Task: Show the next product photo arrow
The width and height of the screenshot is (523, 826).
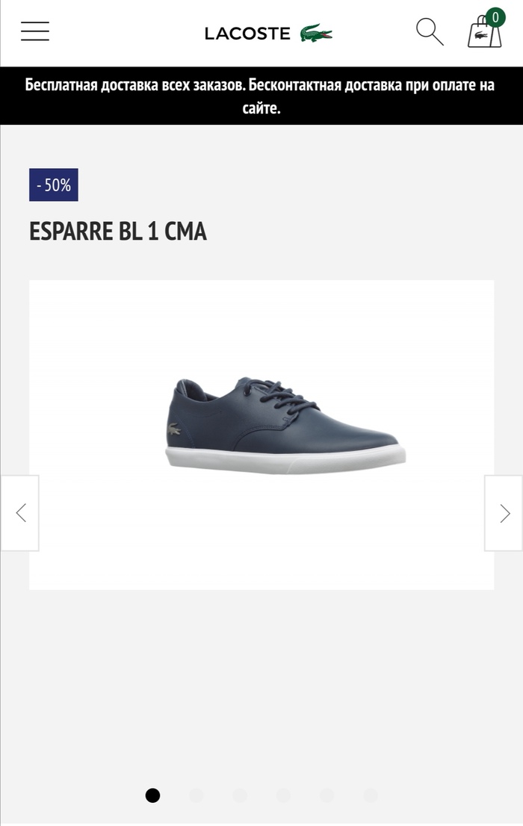Action: (504, 513)
